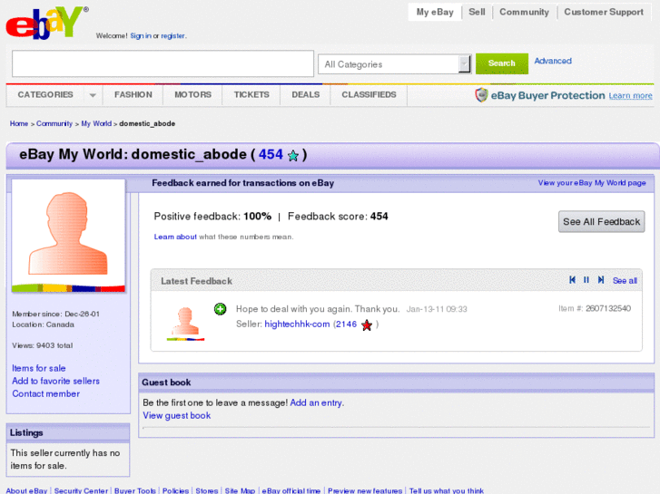This screenshot has width=660, height=494.
Task: Open Stores footer link
Action: 207,490
